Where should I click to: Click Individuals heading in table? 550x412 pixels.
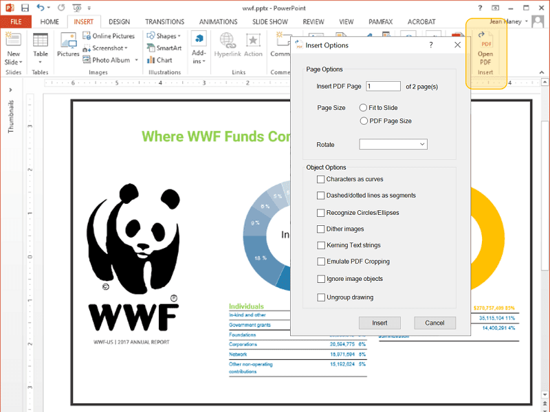click(246, 306)
